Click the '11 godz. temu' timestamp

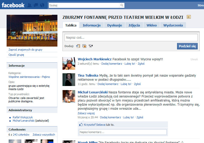[x=86, y=84]
